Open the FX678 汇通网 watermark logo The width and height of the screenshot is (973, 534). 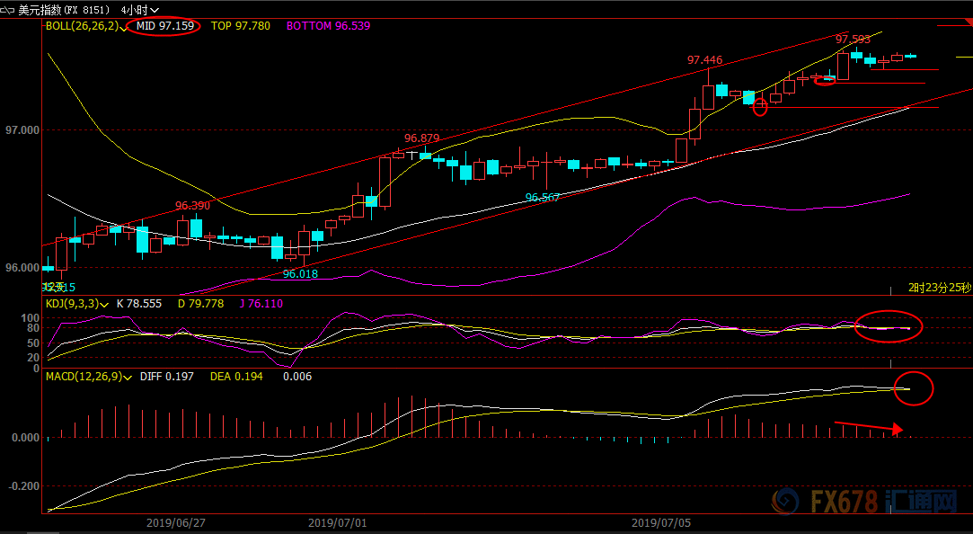(x=865, y=501)
